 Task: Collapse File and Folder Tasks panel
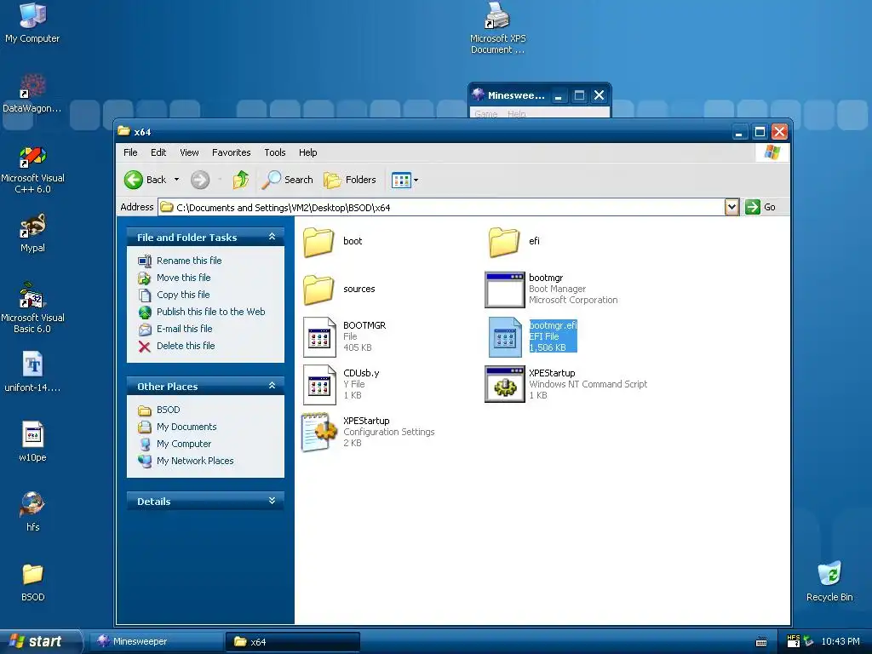click(272, 237)
